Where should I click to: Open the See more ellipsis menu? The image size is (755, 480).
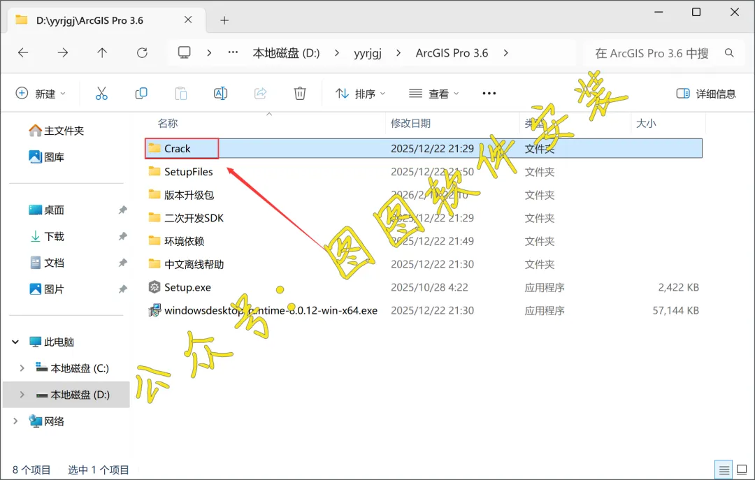[489, 94]
